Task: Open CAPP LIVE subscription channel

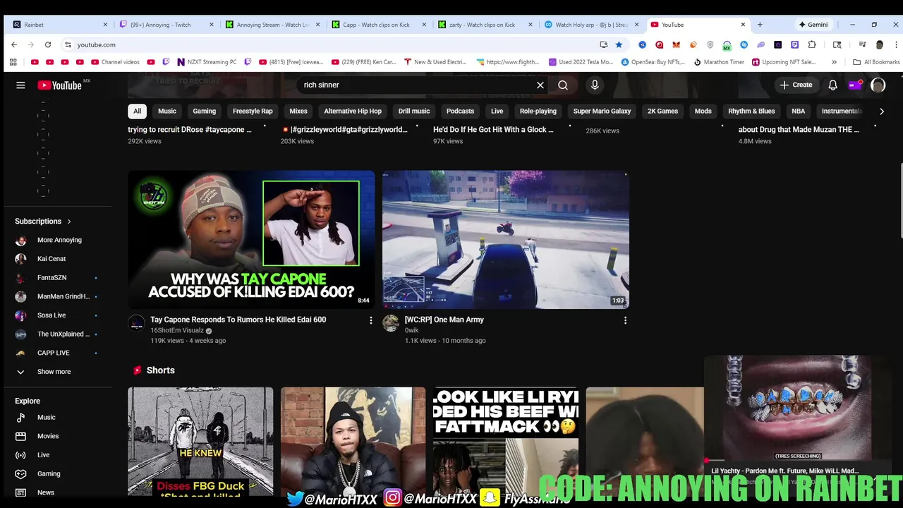Action: coord(54,353)
